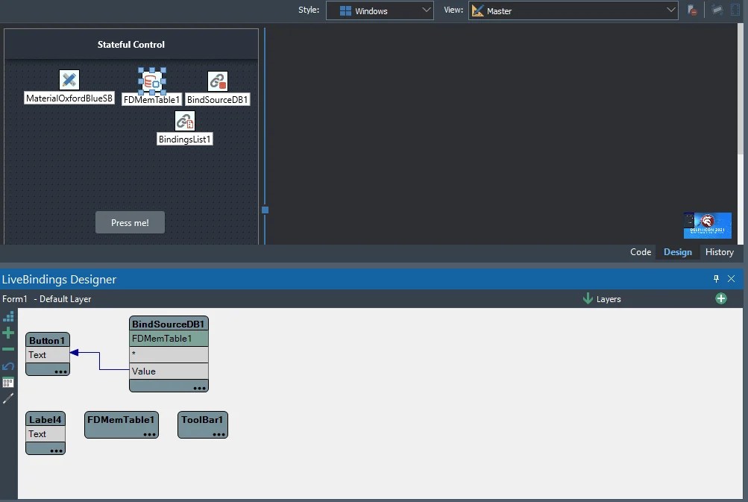The height and width of the screenshot is (502, 748).
Task: Click the FDMemTable1 caption in the form designer
Action: [x=151, y=100]
